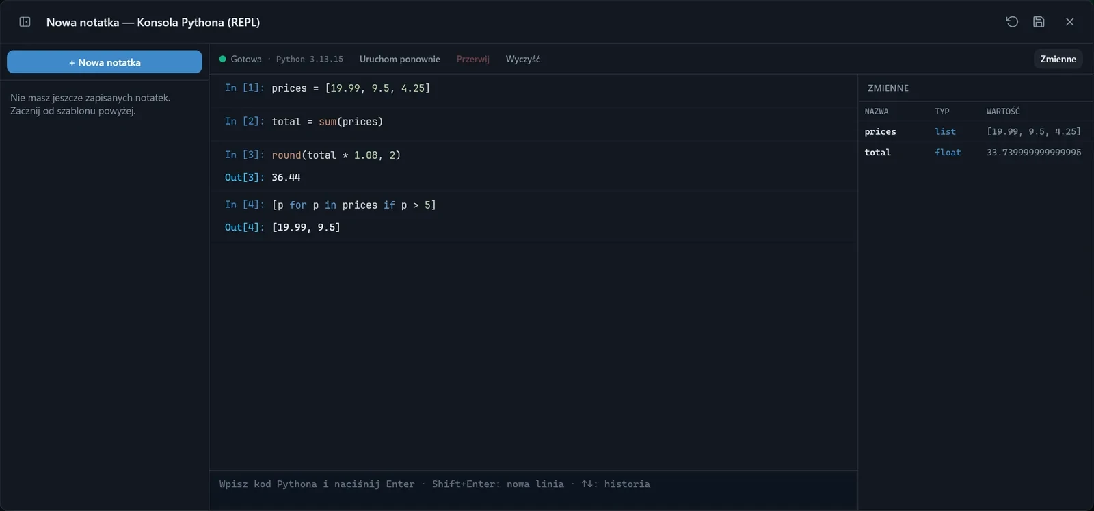Close the note with the X icon
The width and height of the screenshot is (1094, 511).
coord(1070,22)
